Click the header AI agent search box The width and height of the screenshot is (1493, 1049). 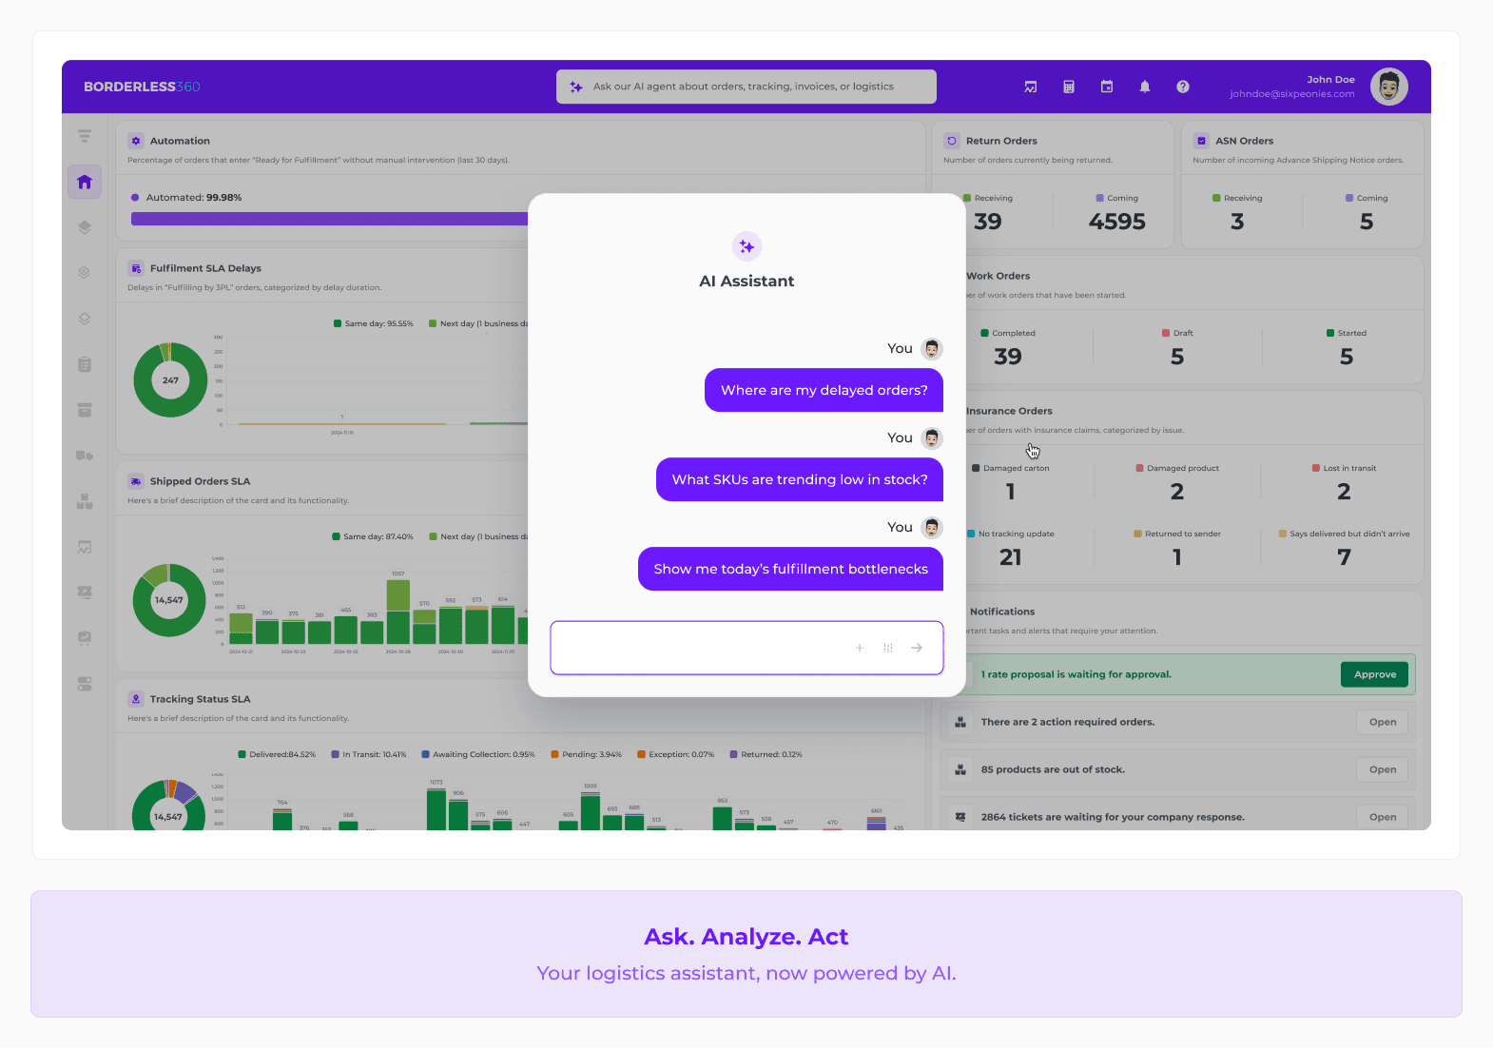[x=746, y=87]
